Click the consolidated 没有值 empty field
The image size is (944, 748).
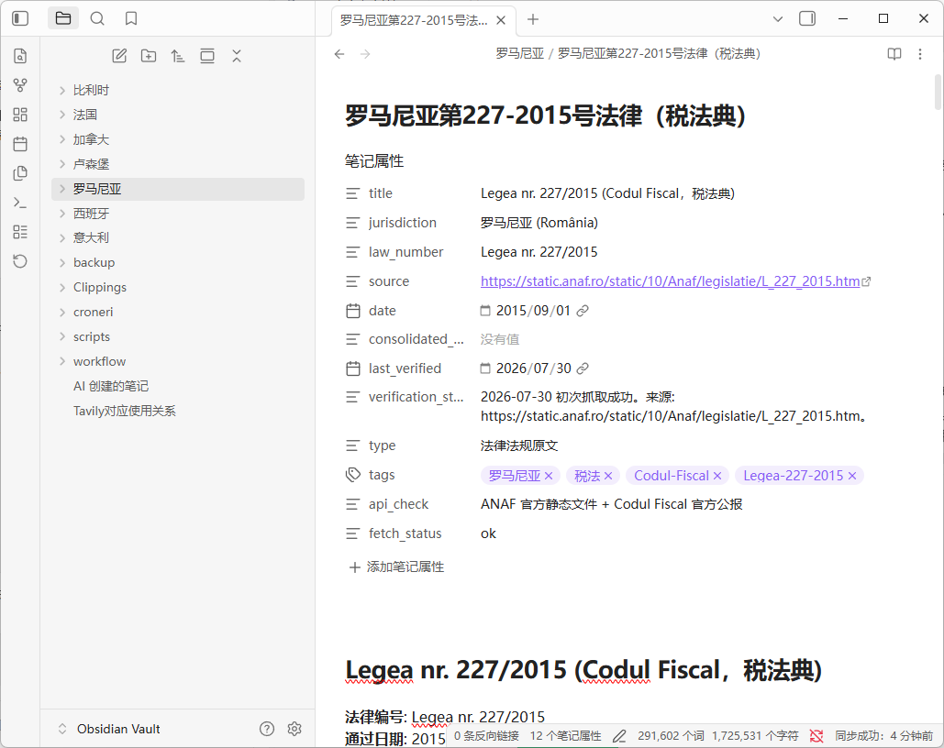click(500, 339)
